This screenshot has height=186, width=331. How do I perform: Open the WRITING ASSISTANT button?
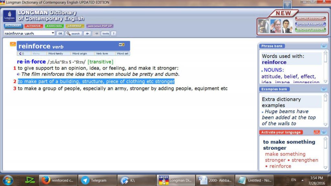(x=310, y=19)
